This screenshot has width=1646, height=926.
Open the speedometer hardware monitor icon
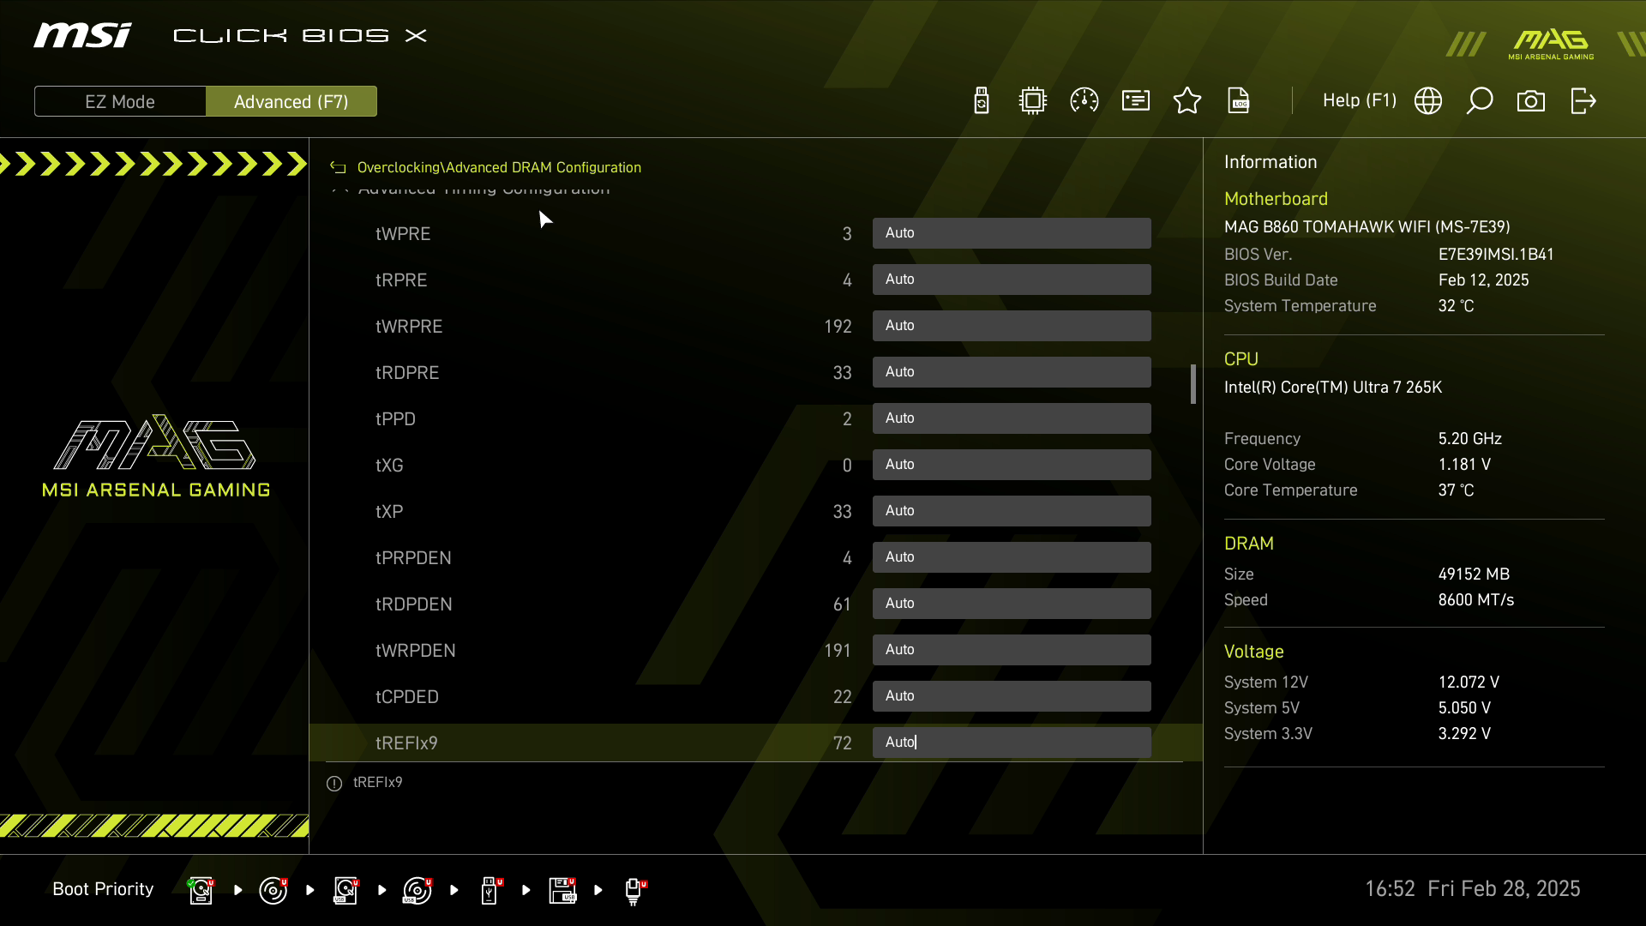click(1084, 101)
